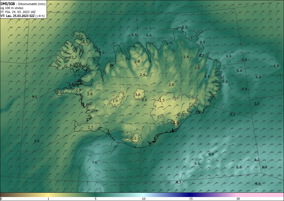Click the 8.5 value on the map
The image size is (284, 201).
tap(179, 182)
